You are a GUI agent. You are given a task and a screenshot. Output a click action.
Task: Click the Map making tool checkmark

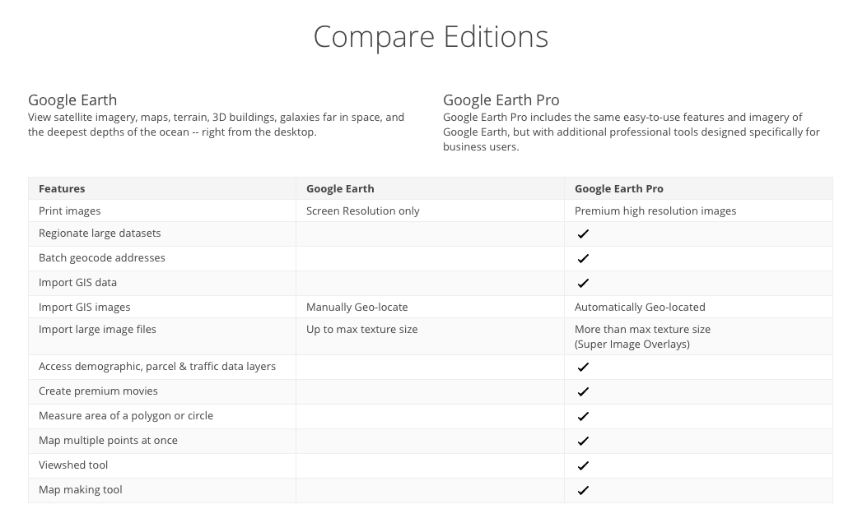click(x=583, y=491)
